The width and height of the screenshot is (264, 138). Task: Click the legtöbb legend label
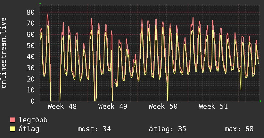coord(33,120)
